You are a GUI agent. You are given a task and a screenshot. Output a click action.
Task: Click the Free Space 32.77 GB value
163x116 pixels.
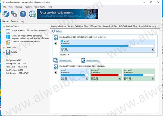[x=22, y=63]
